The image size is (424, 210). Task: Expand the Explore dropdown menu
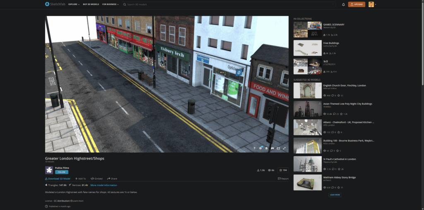[x=73, y=5]
